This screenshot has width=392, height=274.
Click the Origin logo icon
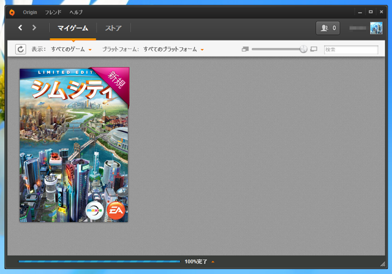(12, 12)
